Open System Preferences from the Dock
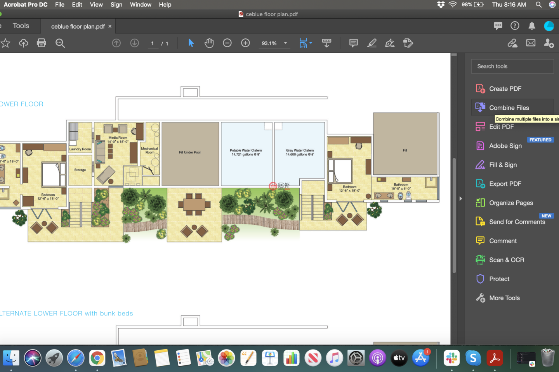Image resolution: width=559 pixels, height=372 pixels. (x=356, y=358)
